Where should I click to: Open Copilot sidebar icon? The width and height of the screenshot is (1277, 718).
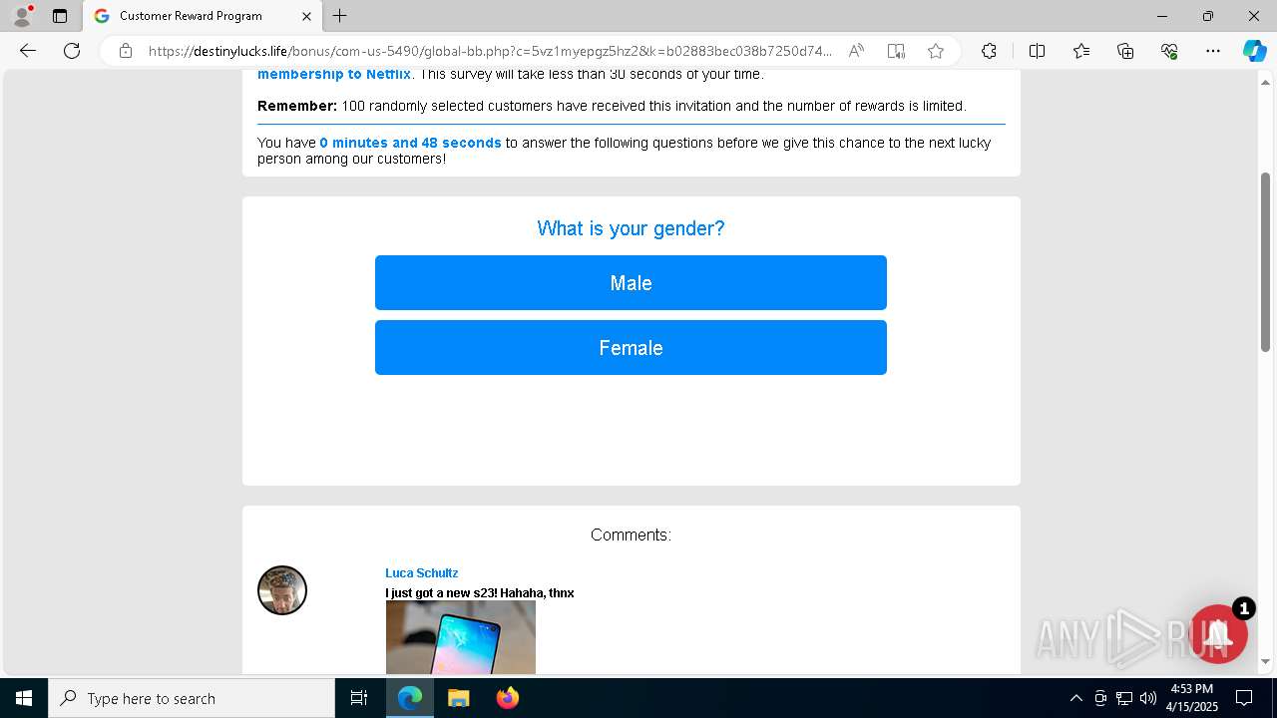click(x=1254, y=51)
